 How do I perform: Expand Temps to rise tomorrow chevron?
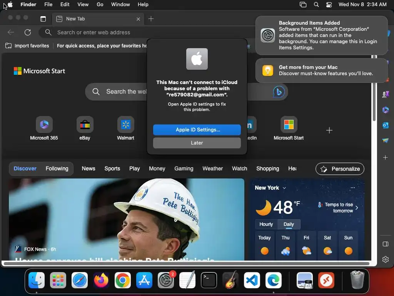click(357, 208)
